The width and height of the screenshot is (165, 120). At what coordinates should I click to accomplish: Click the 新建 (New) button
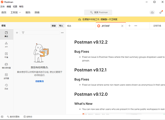54,26
